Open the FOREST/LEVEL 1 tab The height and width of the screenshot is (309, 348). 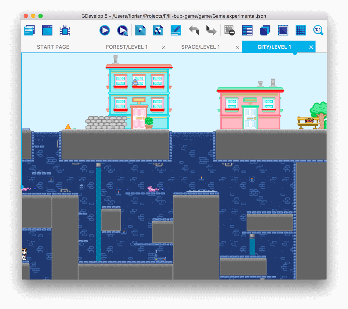click(x=127, y=47)
